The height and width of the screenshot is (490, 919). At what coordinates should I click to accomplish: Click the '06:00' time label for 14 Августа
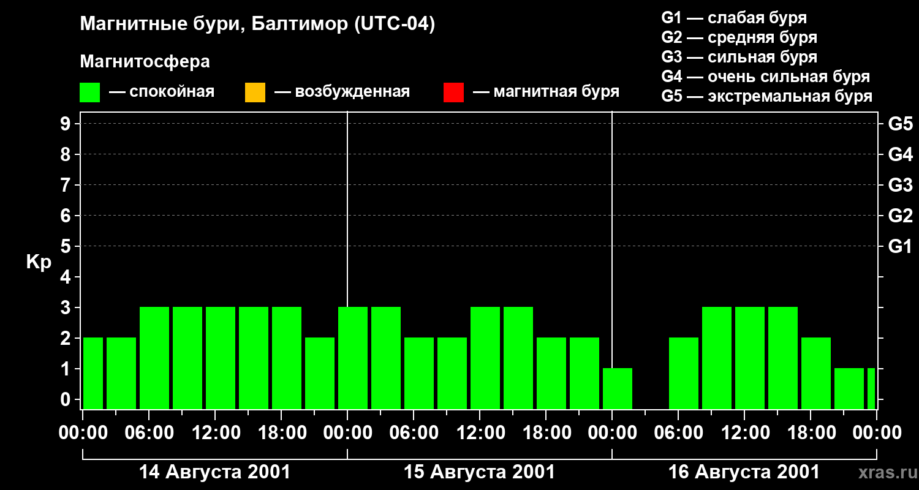149,432
